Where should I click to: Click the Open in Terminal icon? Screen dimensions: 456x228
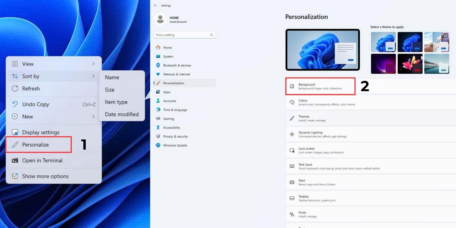(x=15, y=160)
